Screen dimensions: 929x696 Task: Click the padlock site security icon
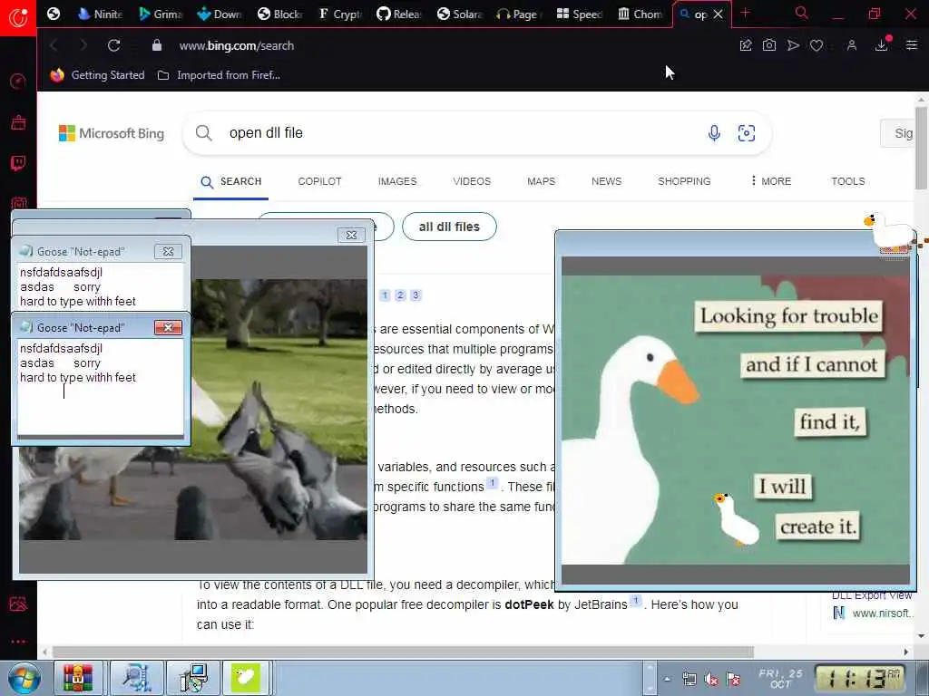(157, 45)
